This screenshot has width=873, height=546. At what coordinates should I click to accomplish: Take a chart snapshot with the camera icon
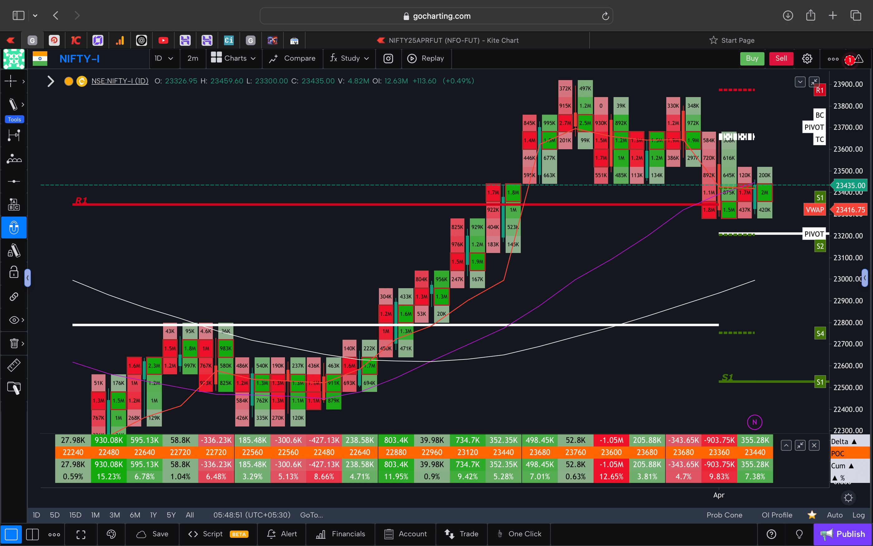388,58
